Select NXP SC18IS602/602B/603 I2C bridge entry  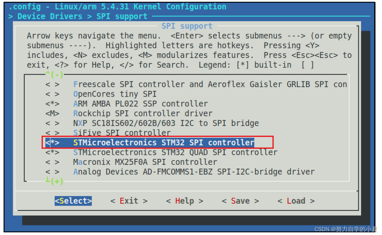[166, 123]
